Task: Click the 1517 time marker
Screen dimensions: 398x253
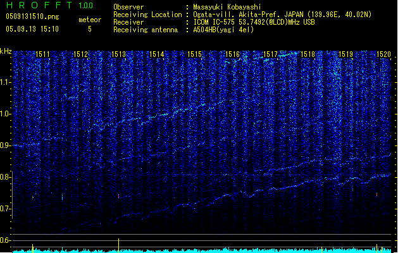Action: pyautogui.click(x=271, y=54)
